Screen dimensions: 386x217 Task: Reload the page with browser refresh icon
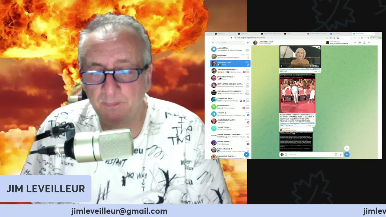(x=213, y=38)
